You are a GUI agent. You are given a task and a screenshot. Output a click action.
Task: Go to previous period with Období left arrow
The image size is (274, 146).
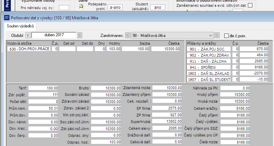[x=28, y=36]
